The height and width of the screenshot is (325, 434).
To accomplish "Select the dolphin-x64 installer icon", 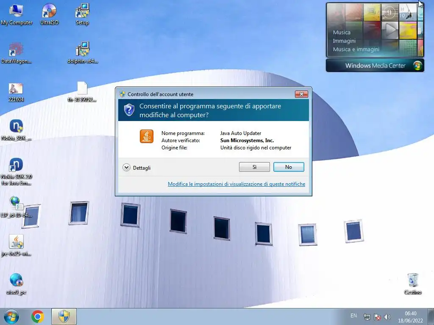I will (83, 53).
